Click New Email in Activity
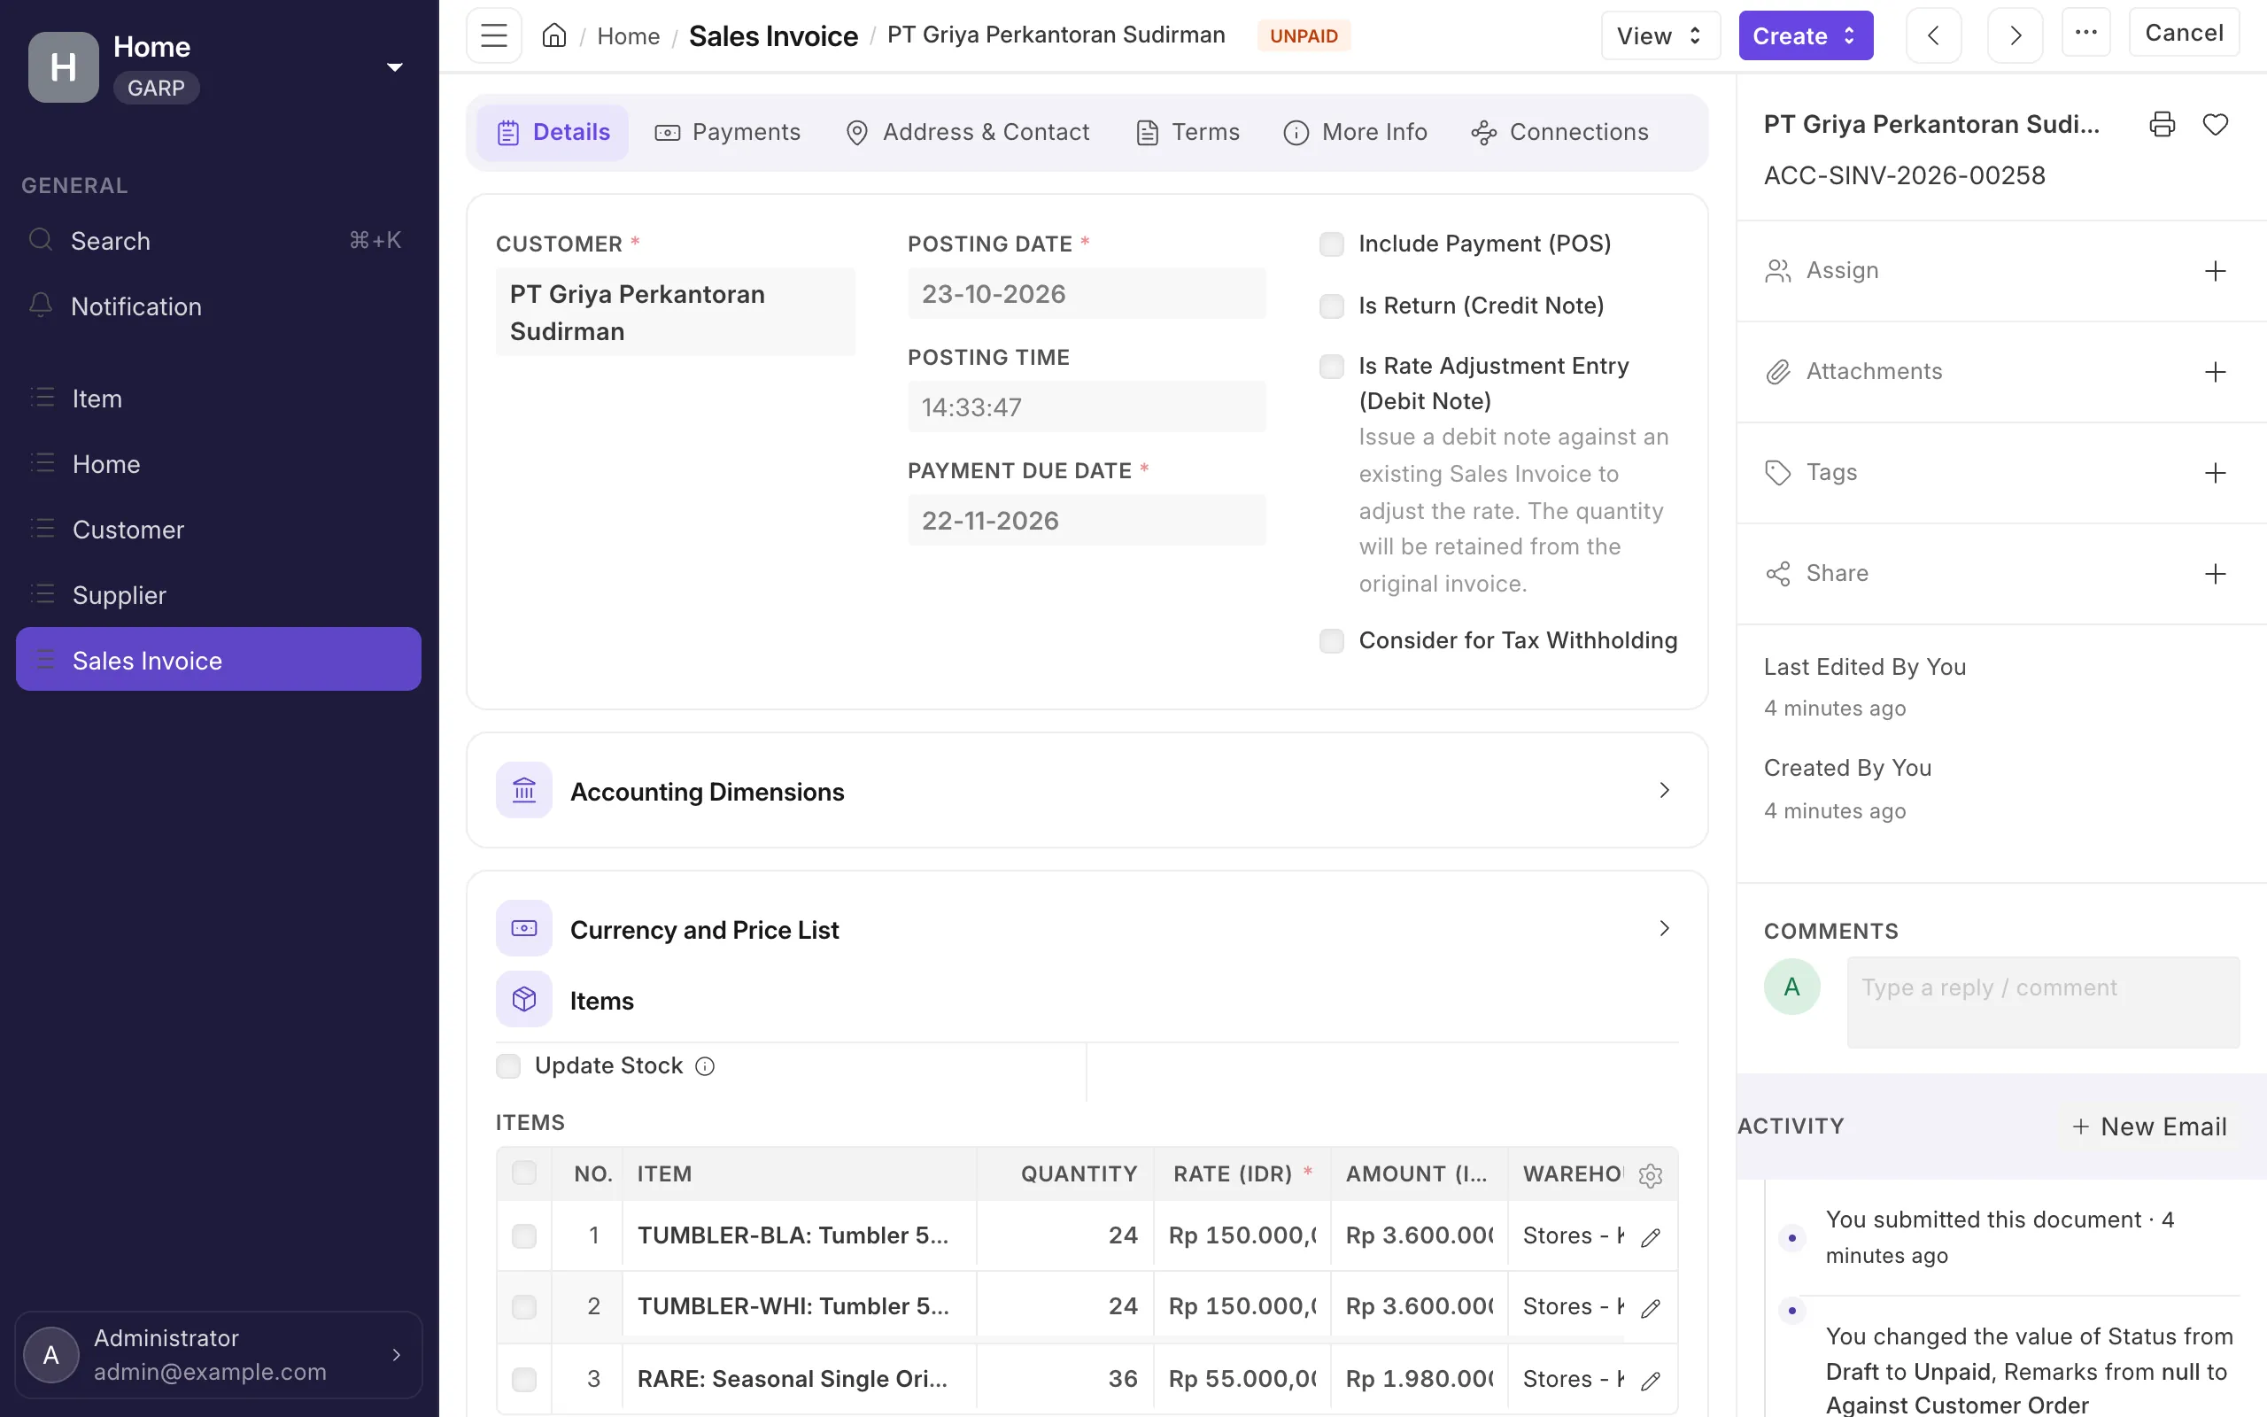The width and height of the screenshot is (2267, 1417). (x=2149, y=1127)
